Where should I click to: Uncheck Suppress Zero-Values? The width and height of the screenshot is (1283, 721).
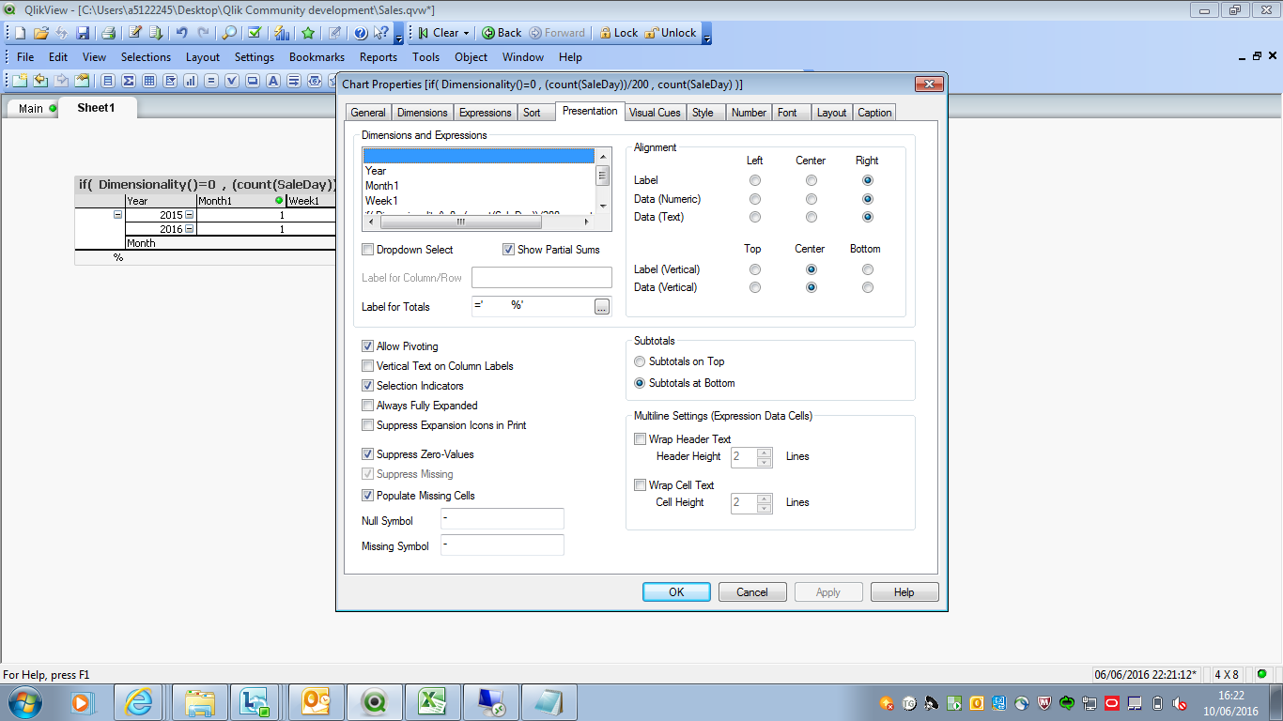click(x=368, y=454)
